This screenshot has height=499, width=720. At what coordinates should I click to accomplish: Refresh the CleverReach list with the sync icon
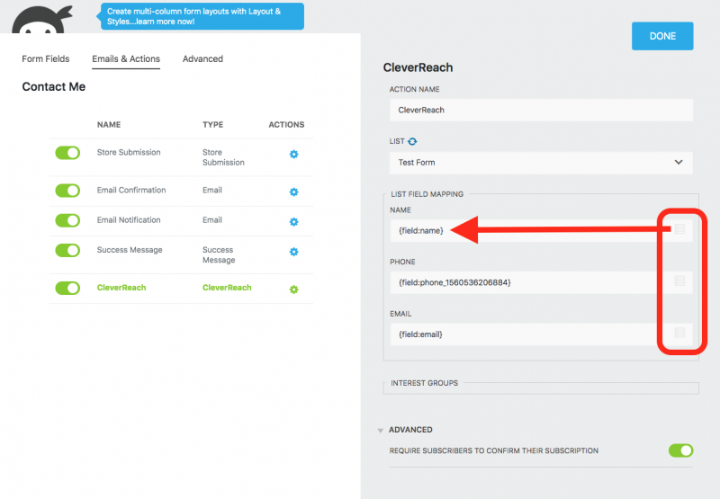coord(413,141)
